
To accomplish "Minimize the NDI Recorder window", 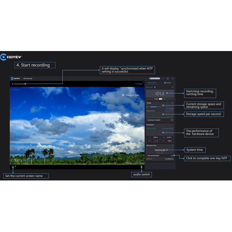I will coord(162,78).
